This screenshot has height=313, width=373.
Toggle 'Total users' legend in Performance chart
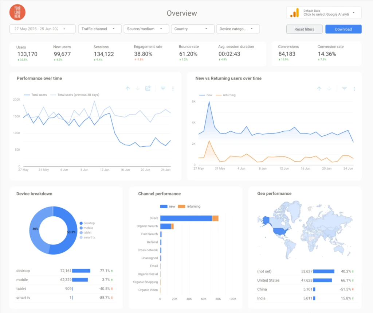click(35, 95)
